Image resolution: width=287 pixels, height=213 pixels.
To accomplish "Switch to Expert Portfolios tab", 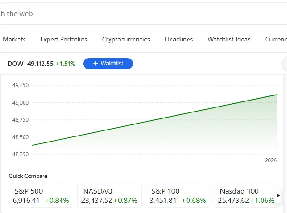I will [64, 39].
